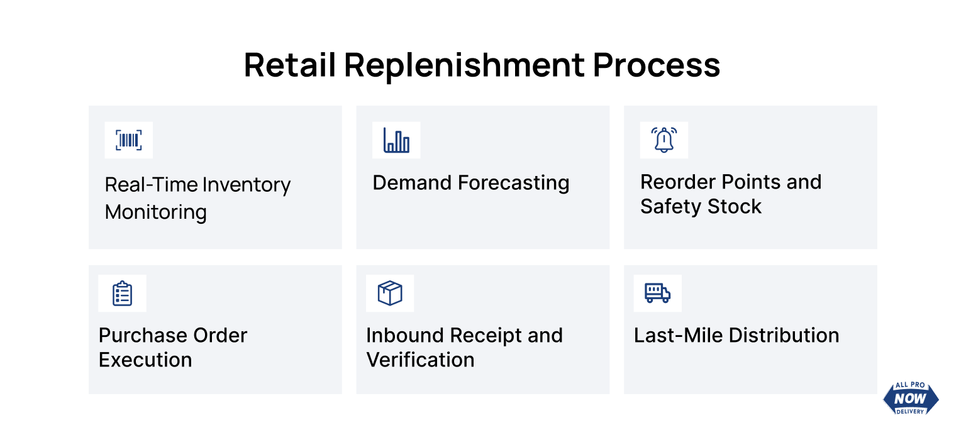The width and height of the screenshot is (966, 435).
Task: Click the clipboard checklist icon
Action: [x=123, y=294]
